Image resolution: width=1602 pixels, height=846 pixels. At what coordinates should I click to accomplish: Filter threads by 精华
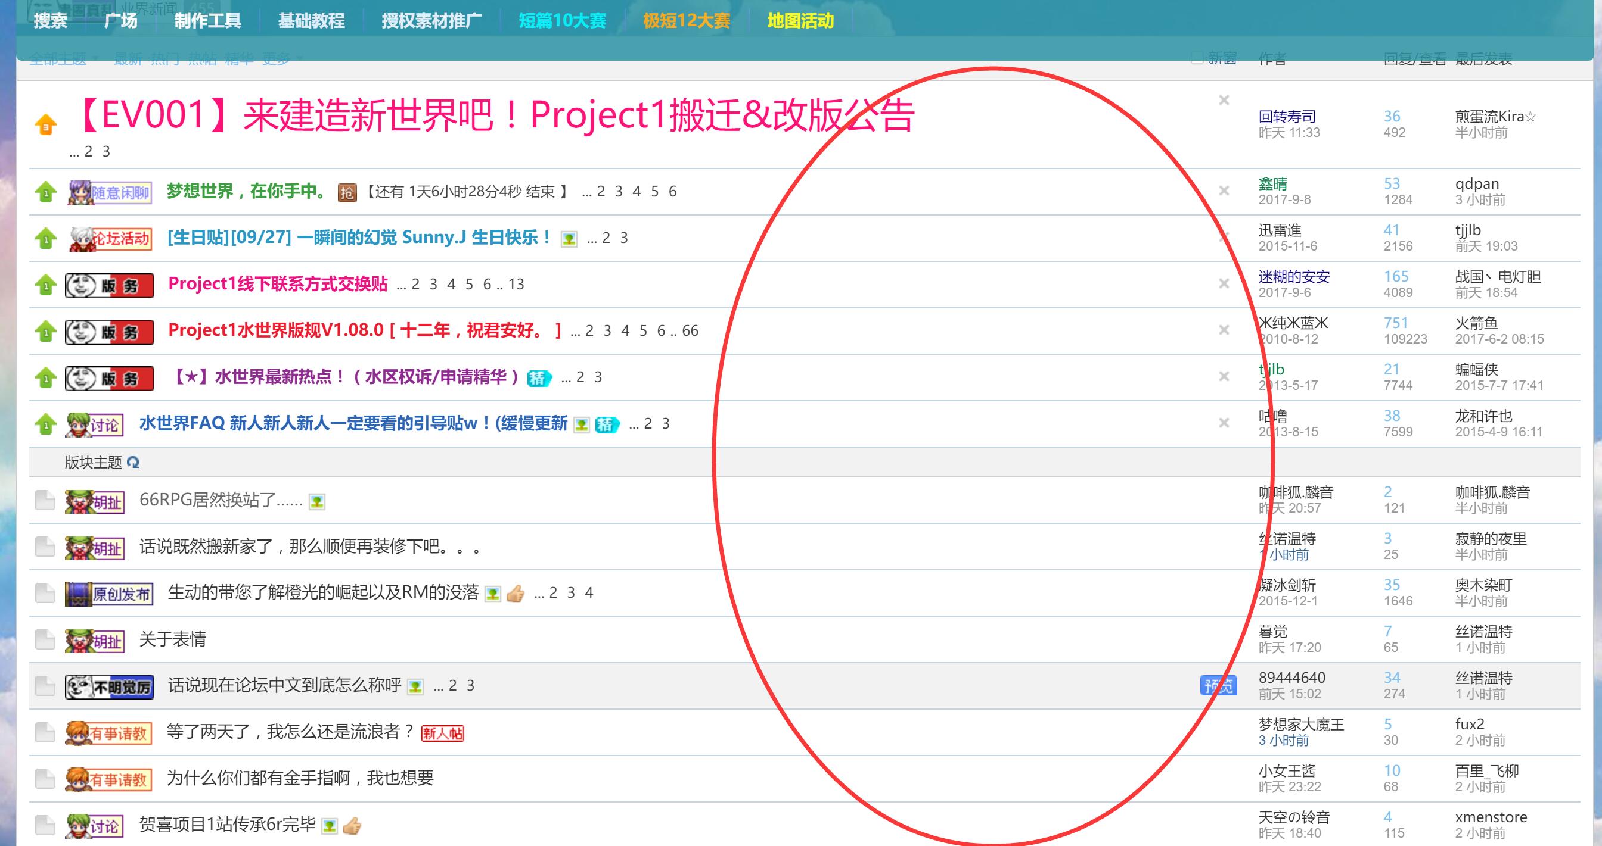click(240, 59)
